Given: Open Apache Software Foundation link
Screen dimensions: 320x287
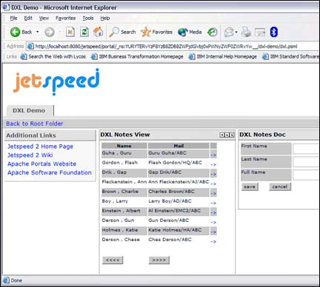Looking at the screenshot, I should click(x=50, y=172).
